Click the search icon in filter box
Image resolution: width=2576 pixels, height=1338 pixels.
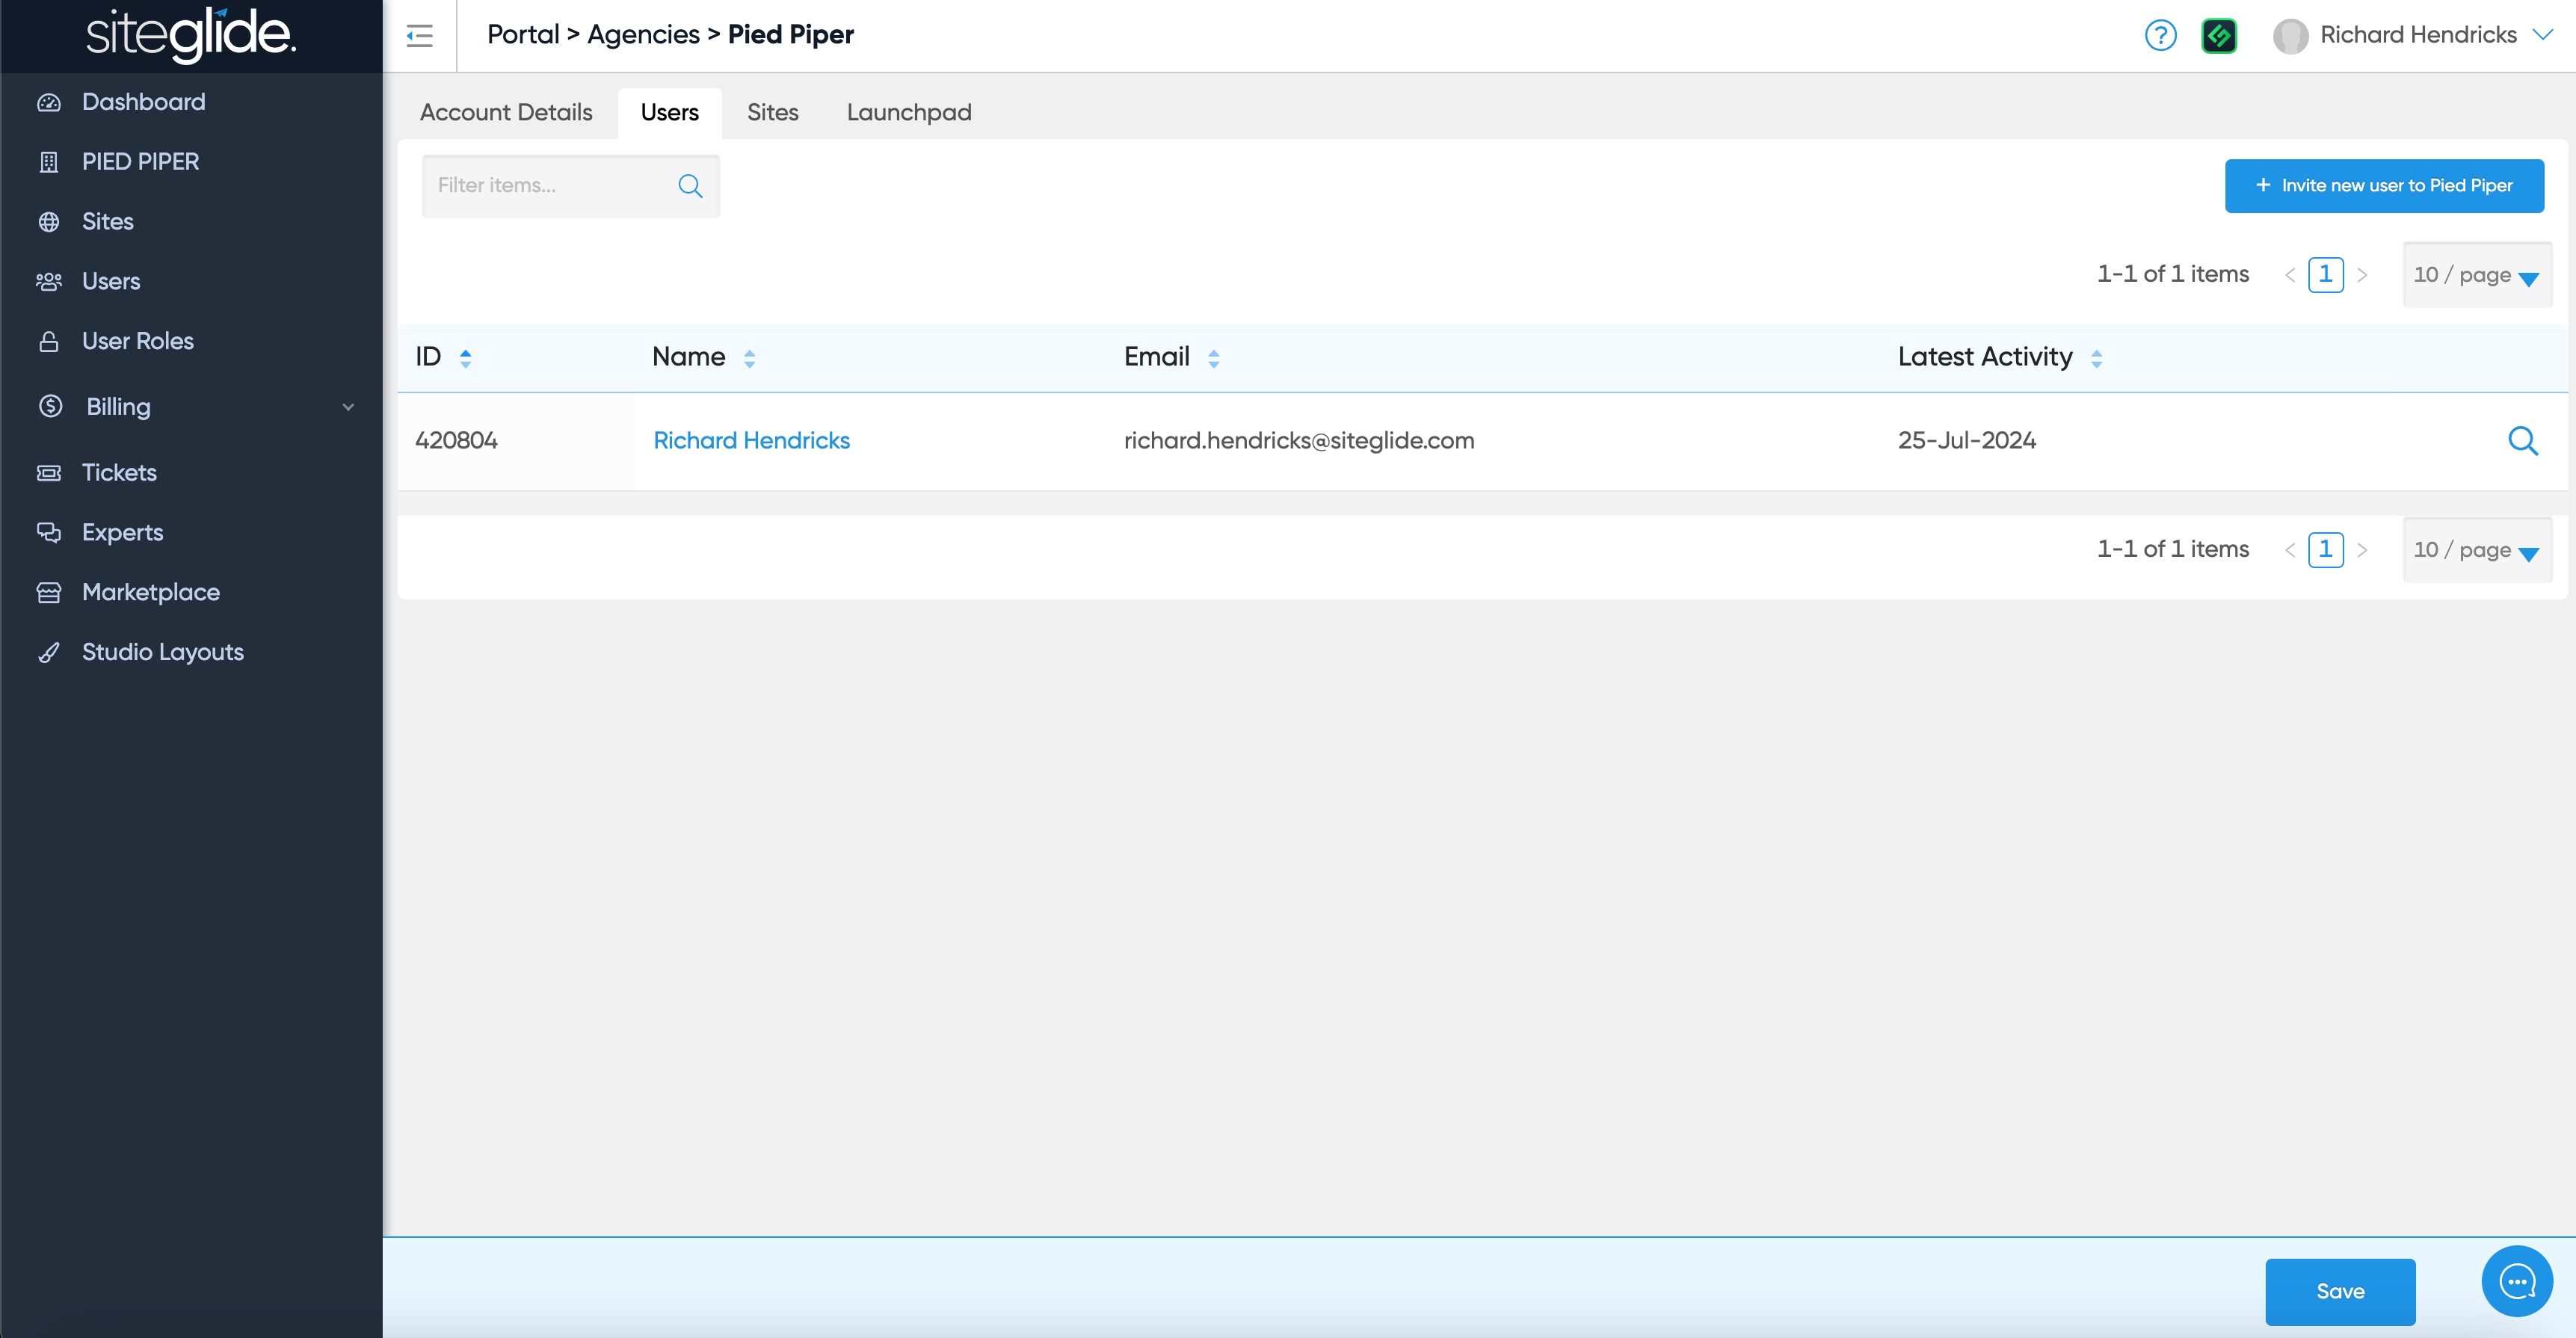(x=690, y=186)
